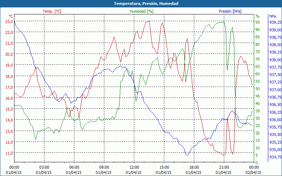
Task: Click the '935,75' pressure axis value
Action: (x=275, y=127)
